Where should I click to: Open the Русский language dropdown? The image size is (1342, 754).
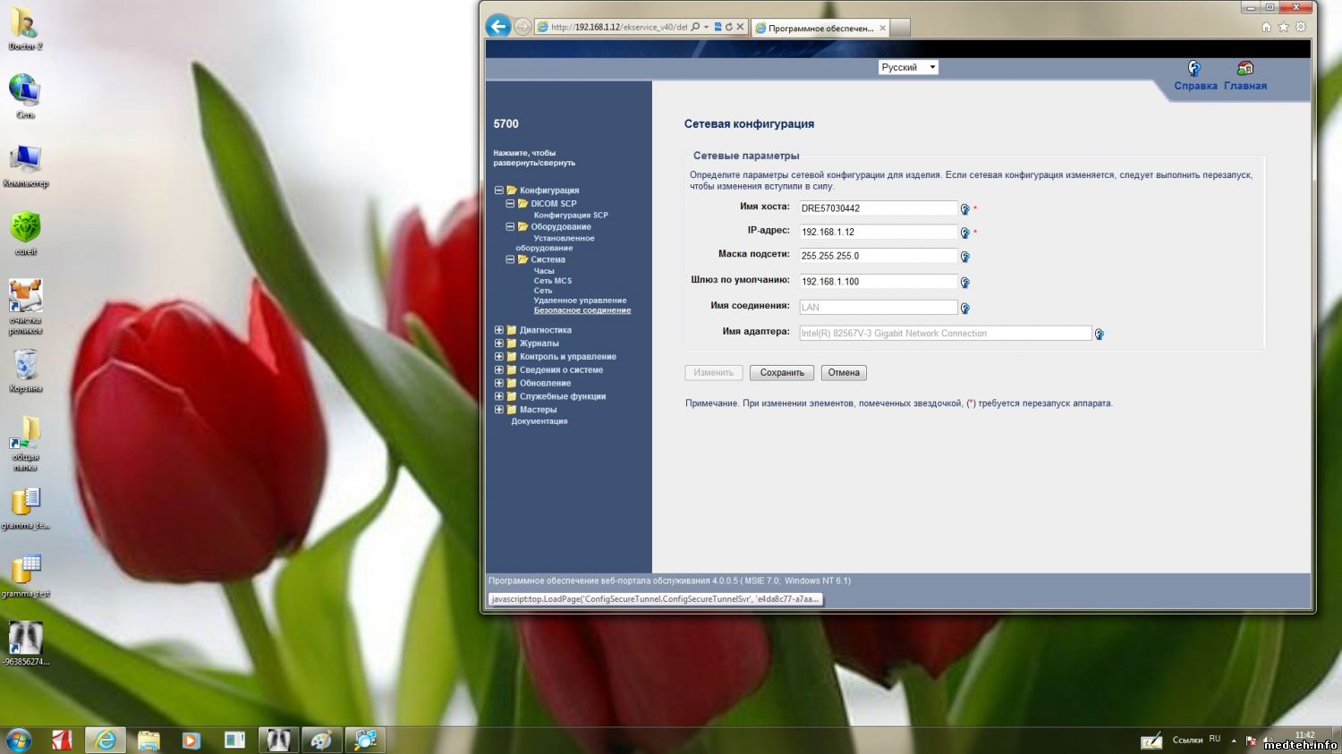[907, 67]
